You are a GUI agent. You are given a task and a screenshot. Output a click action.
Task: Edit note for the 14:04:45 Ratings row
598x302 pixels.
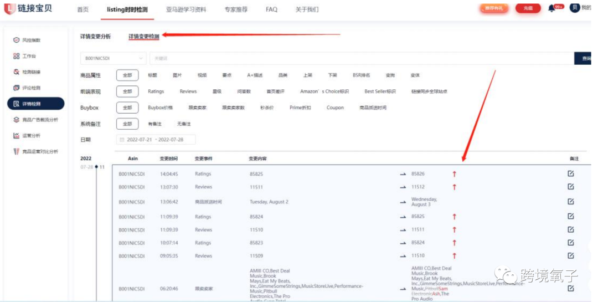coord(570,173)
